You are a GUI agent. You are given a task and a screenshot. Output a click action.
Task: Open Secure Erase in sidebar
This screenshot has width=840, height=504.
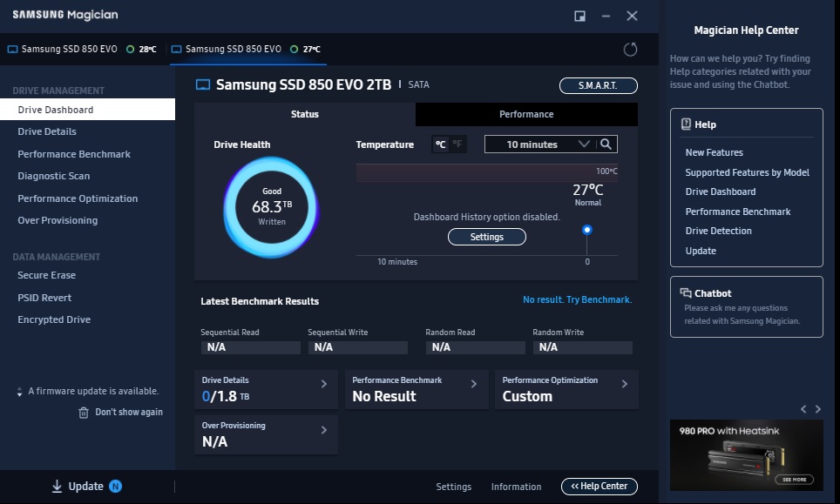(46, 275)
